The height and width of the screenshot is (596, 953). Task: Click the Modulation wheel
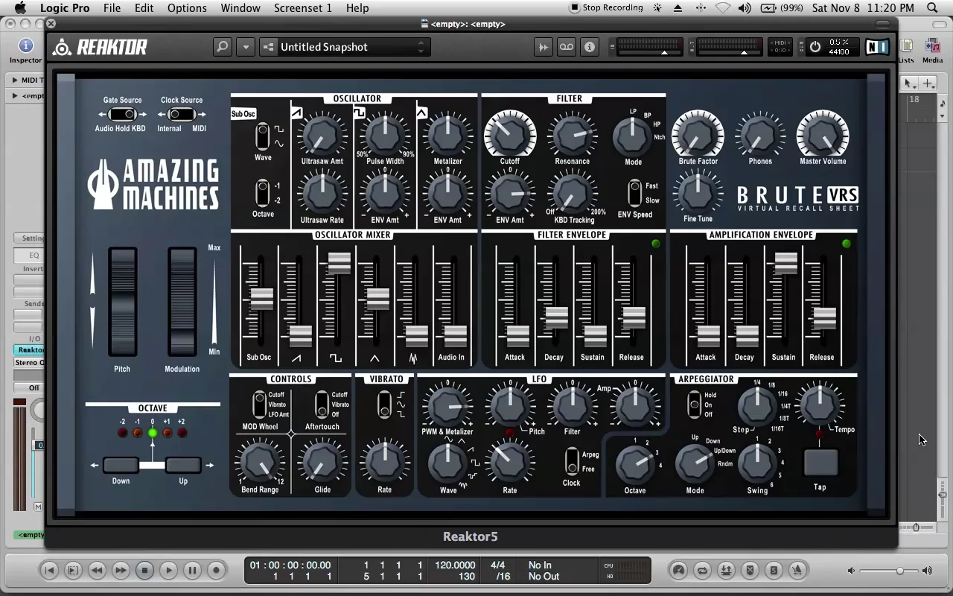click(x=182, y=302)
